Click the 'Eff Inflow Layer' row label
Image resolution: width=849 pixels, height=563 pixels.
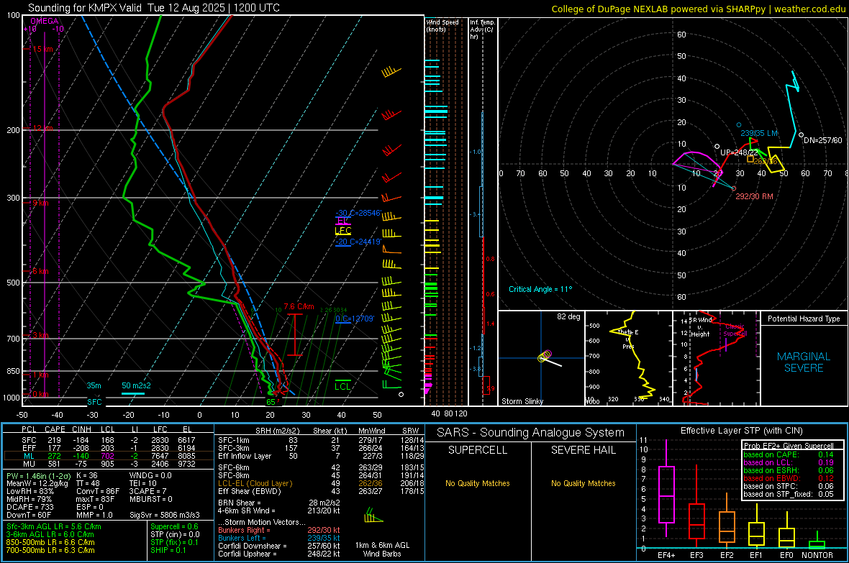[x=244, y=456]
